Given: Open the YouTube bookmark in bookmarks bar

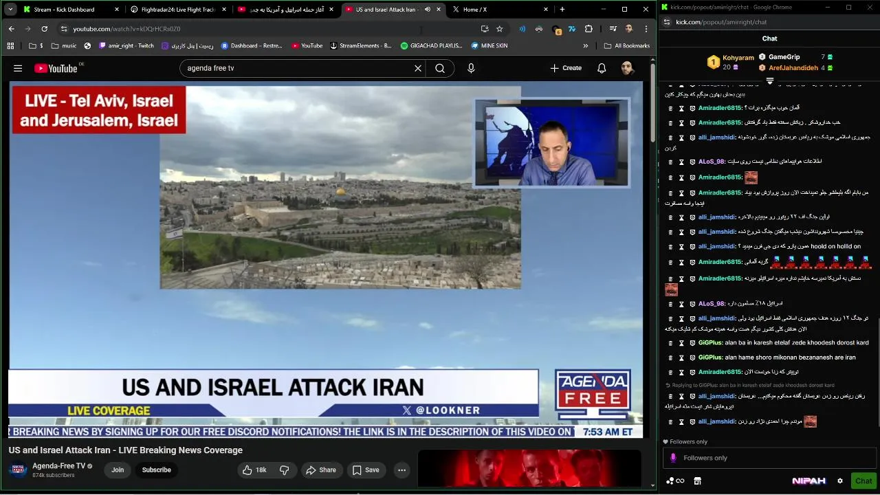Looking at the screenshot, I should pos(306,46).
